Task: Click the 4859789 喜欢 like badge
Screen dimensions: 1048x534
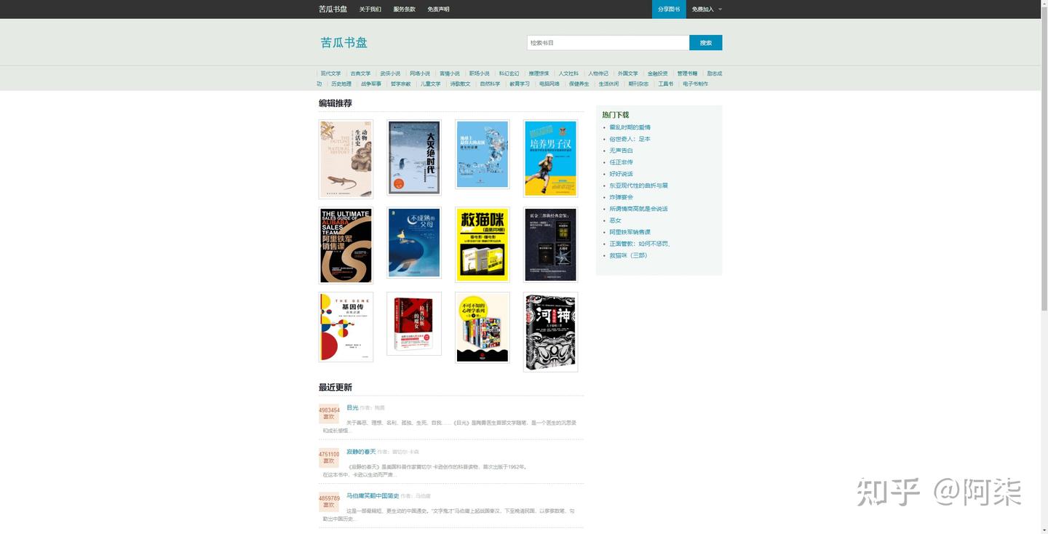Action: (329, 502)
